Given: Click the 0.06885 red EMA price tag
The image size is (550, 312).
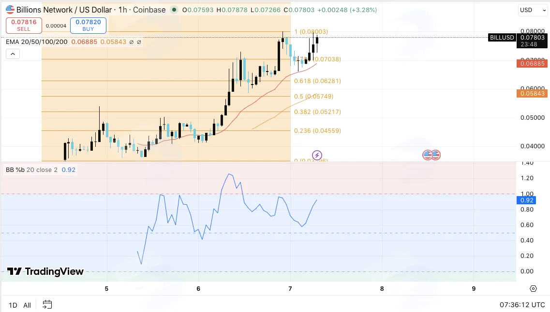Looking at the screenshot, I should pos(532,63).
